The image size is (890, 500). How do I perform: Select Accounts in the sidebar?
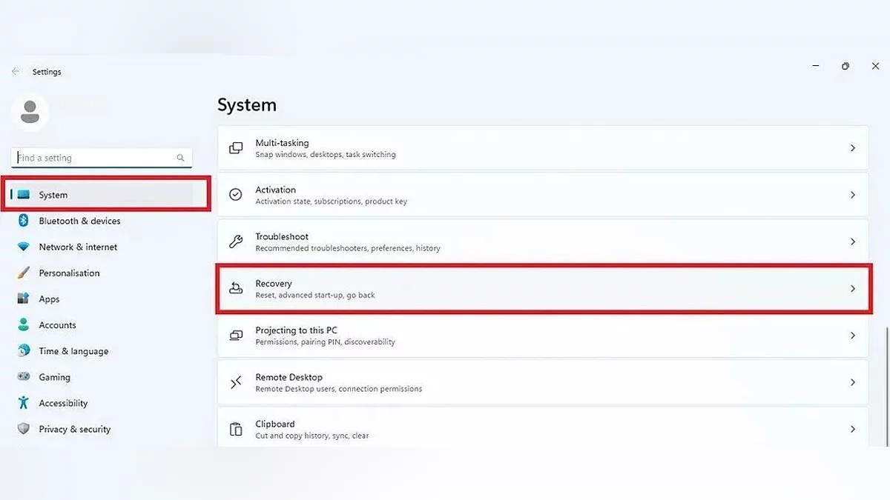click(x=57, y=325)
